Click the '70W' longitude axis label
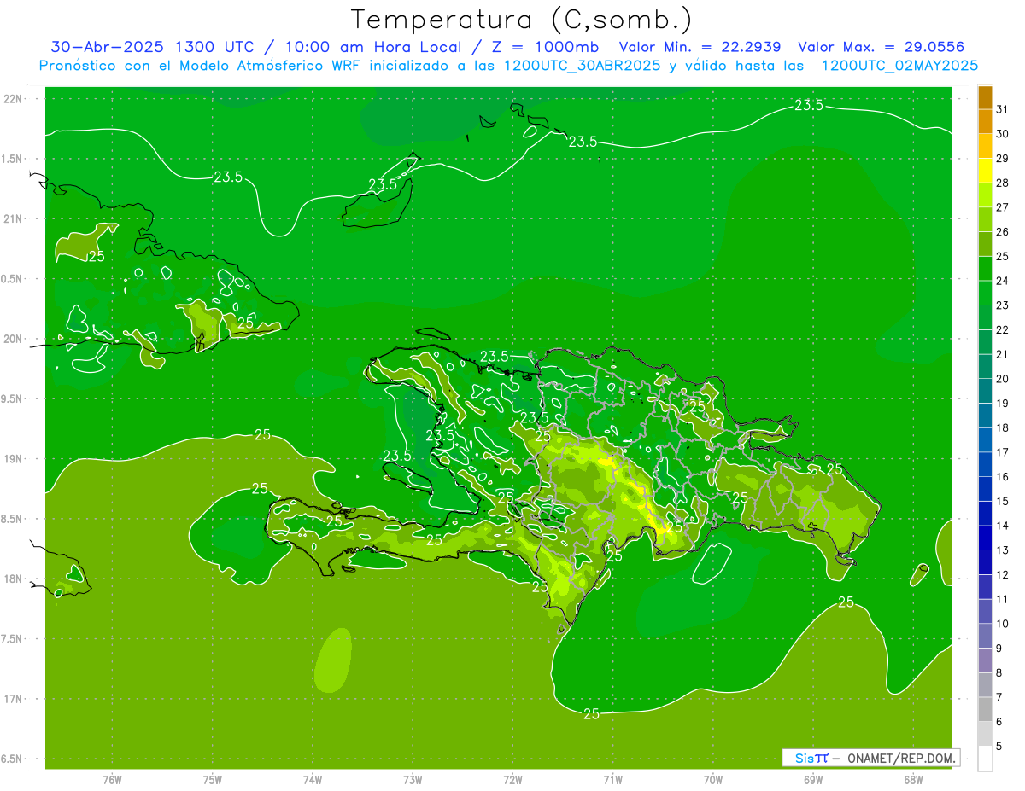 point(713,780)
